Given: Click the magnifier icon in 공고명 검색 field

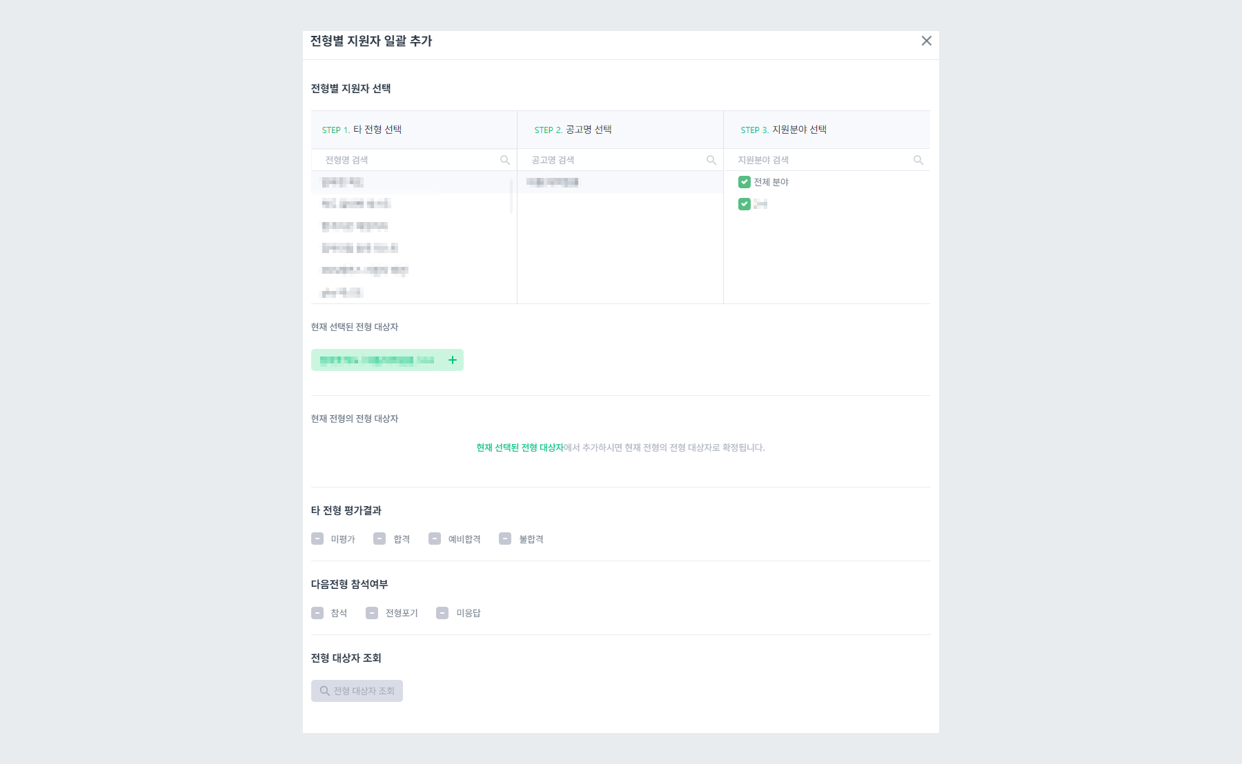Looking at the screenshot, I should (x=711, y=159).
